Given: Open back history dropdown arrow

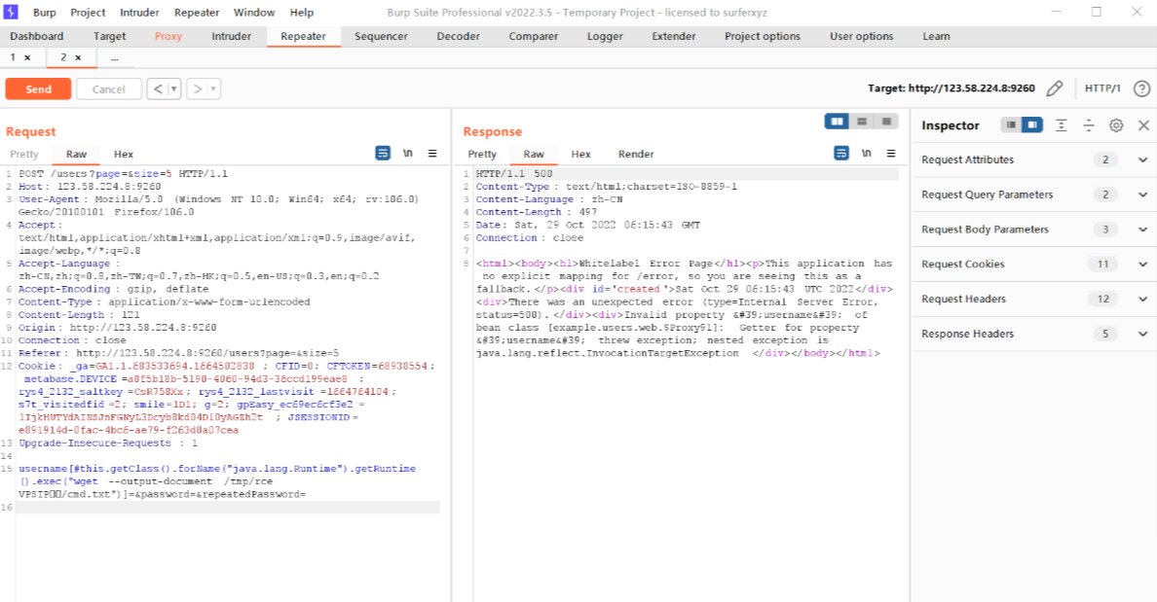Looking at the screenshot, I should (x=174, y=89).
